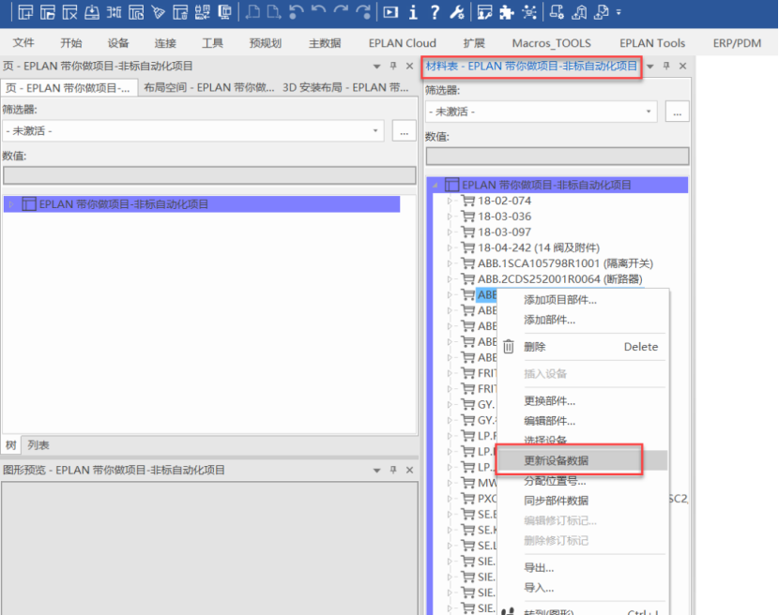The image size is (779, 615).
Task: Close the page navigator panel
Action: tap(409, 66)
